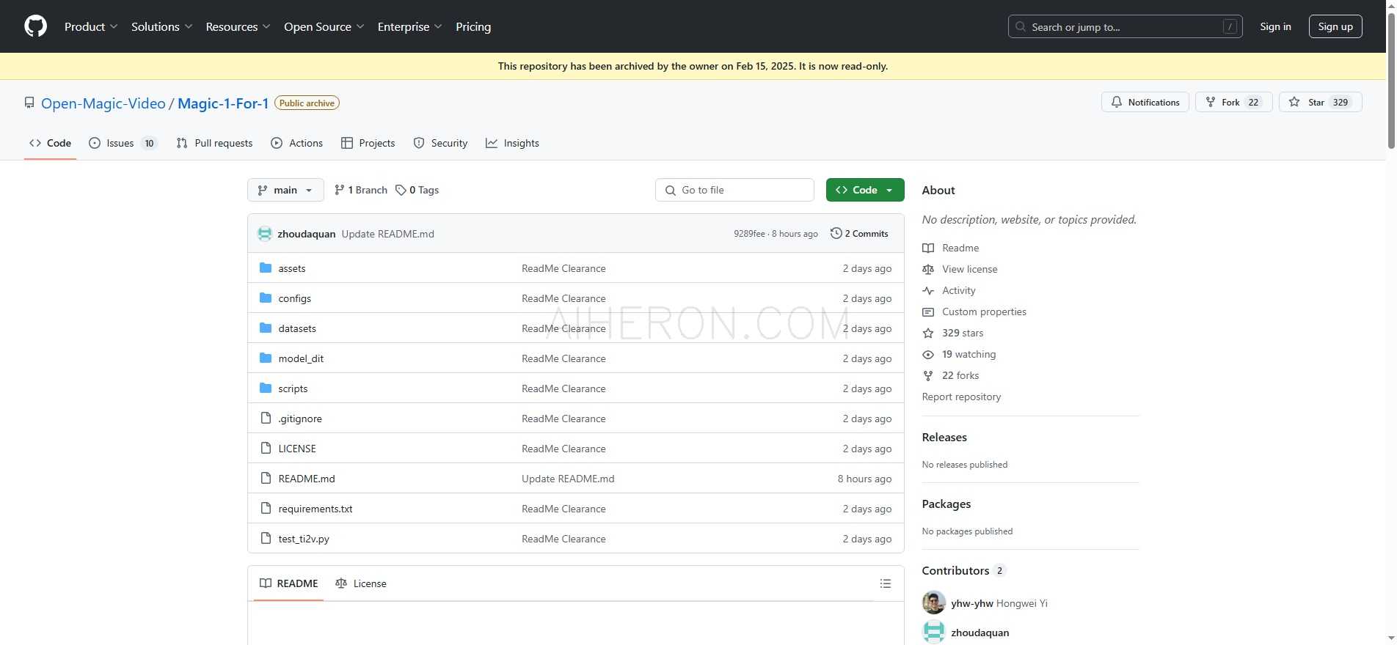Open the Activity link

[949, 290]
